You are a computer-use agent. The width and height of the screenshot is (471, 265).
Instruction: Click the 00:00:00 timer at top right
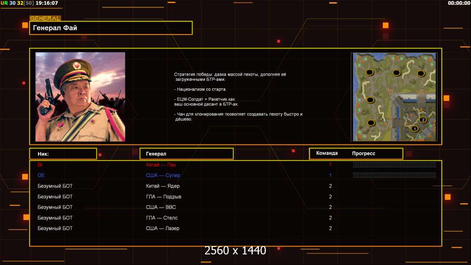pyautogui.click(x=459, y=3)
